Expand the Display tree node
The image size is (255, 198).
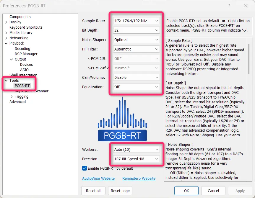point(7,22)
